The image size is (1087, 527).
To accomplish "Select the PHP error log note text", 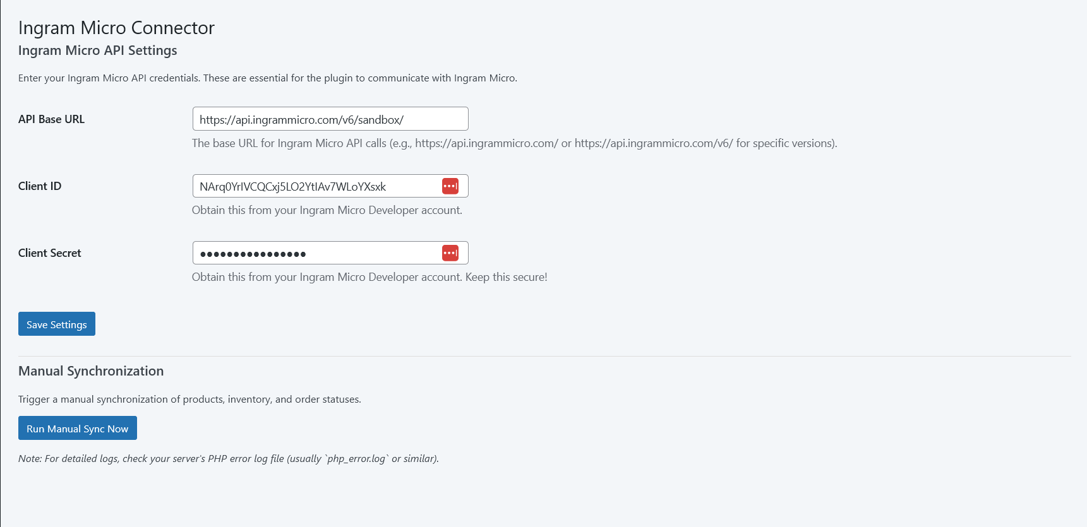I will point(229,459).
